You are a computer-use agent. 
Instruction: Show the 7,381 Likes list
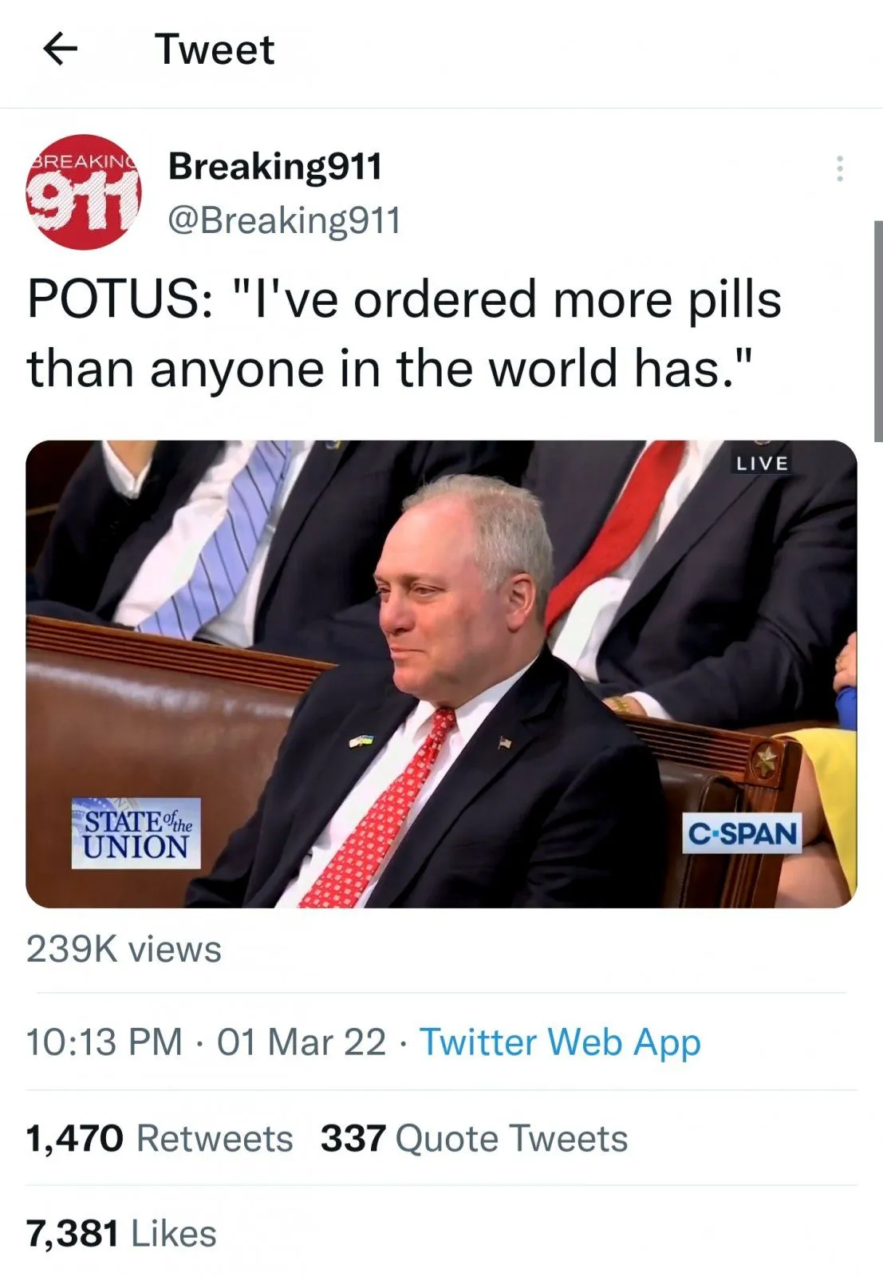[x=121, y=1233]
